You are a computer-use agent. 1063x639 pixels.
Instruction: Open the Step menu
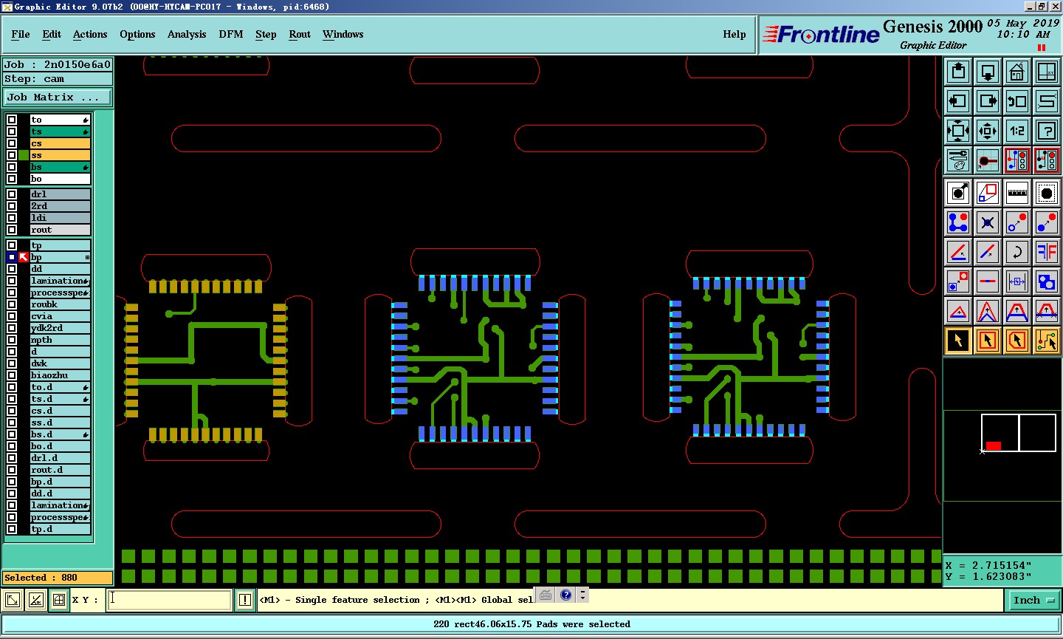click(x=266, y=34)
